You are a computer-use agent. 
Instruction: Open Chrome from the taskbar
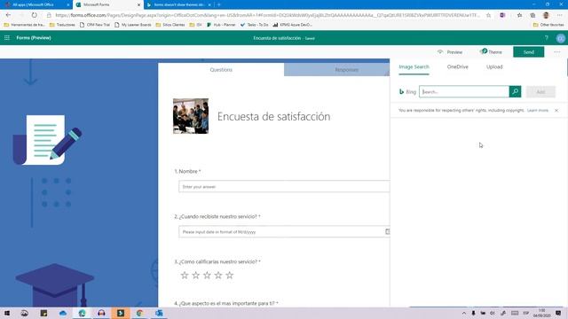[x=139, y=313]
